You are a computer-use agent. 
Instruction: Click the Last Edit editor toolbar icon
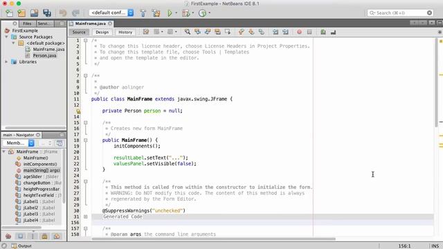[x=146, y=32]
